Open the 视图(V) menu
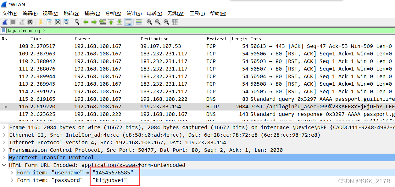The height and width of the screenshot is (187, 395). (x=51, y=14)
